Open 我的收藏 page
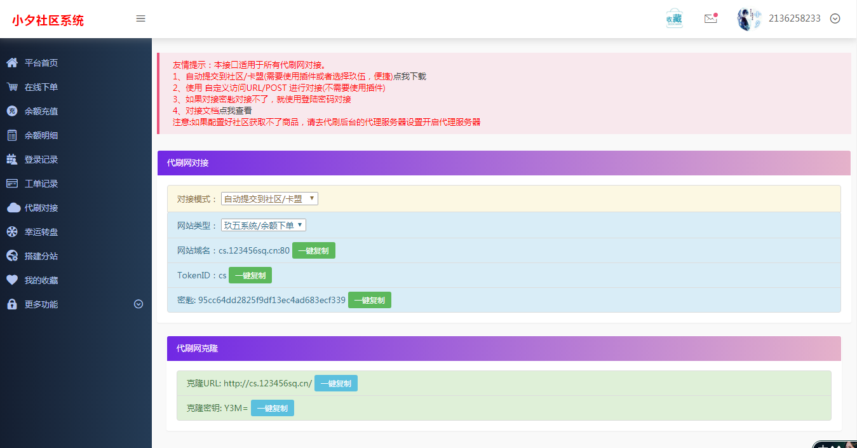Viewport: 857px width, 448px height. 41,280
